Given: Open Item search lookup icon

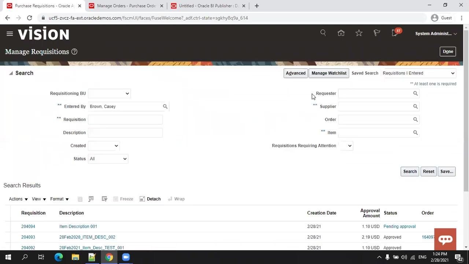Looking at the screenshot, I should (x=415, y=132).
